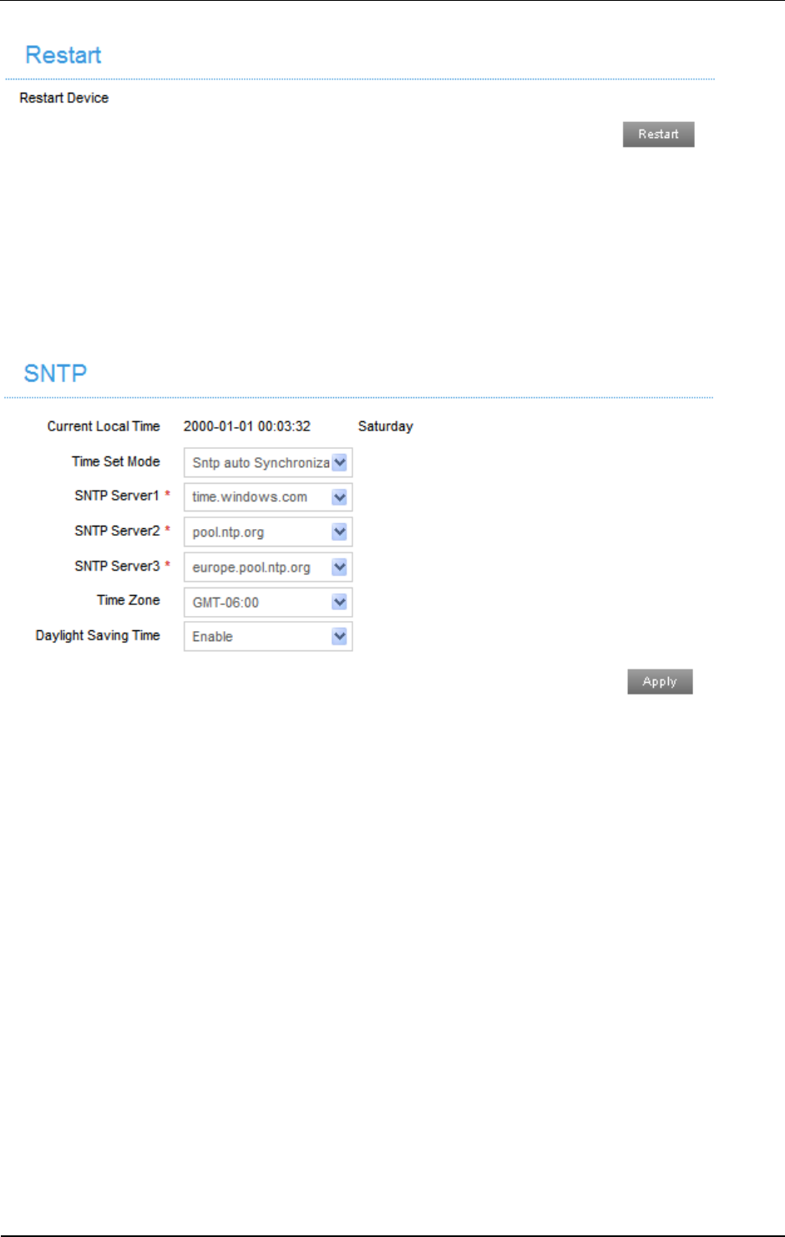
Task: Click the Restart button
Action: pyautogui.click(x=658, y=135)
